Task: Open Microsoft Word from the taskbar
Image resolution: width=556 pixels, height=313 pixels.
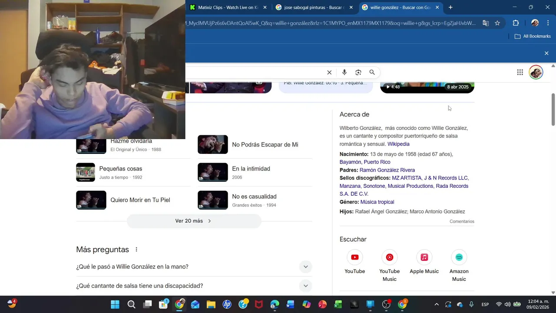Action: (x=291, y=304)
